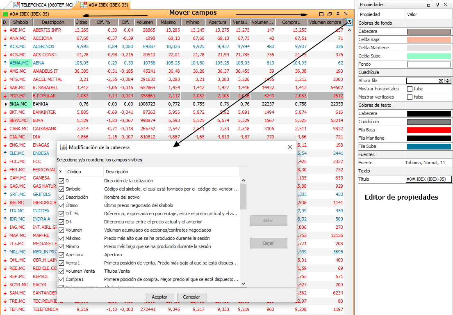This screenshot has width=453, height=315.
Task: Open the column header configuration icon
Action: coord(350,22)
